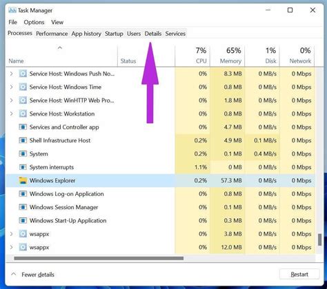This screenshot has width=327, height=289.
Task: Click the horizontal scrollbar thumb
Action: (99, 258)
